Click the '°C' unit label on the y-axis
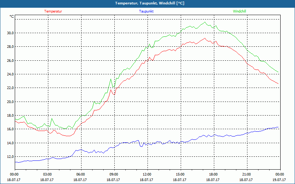The width and height of the screenshot is (295, 184). [x=12, y=17]
